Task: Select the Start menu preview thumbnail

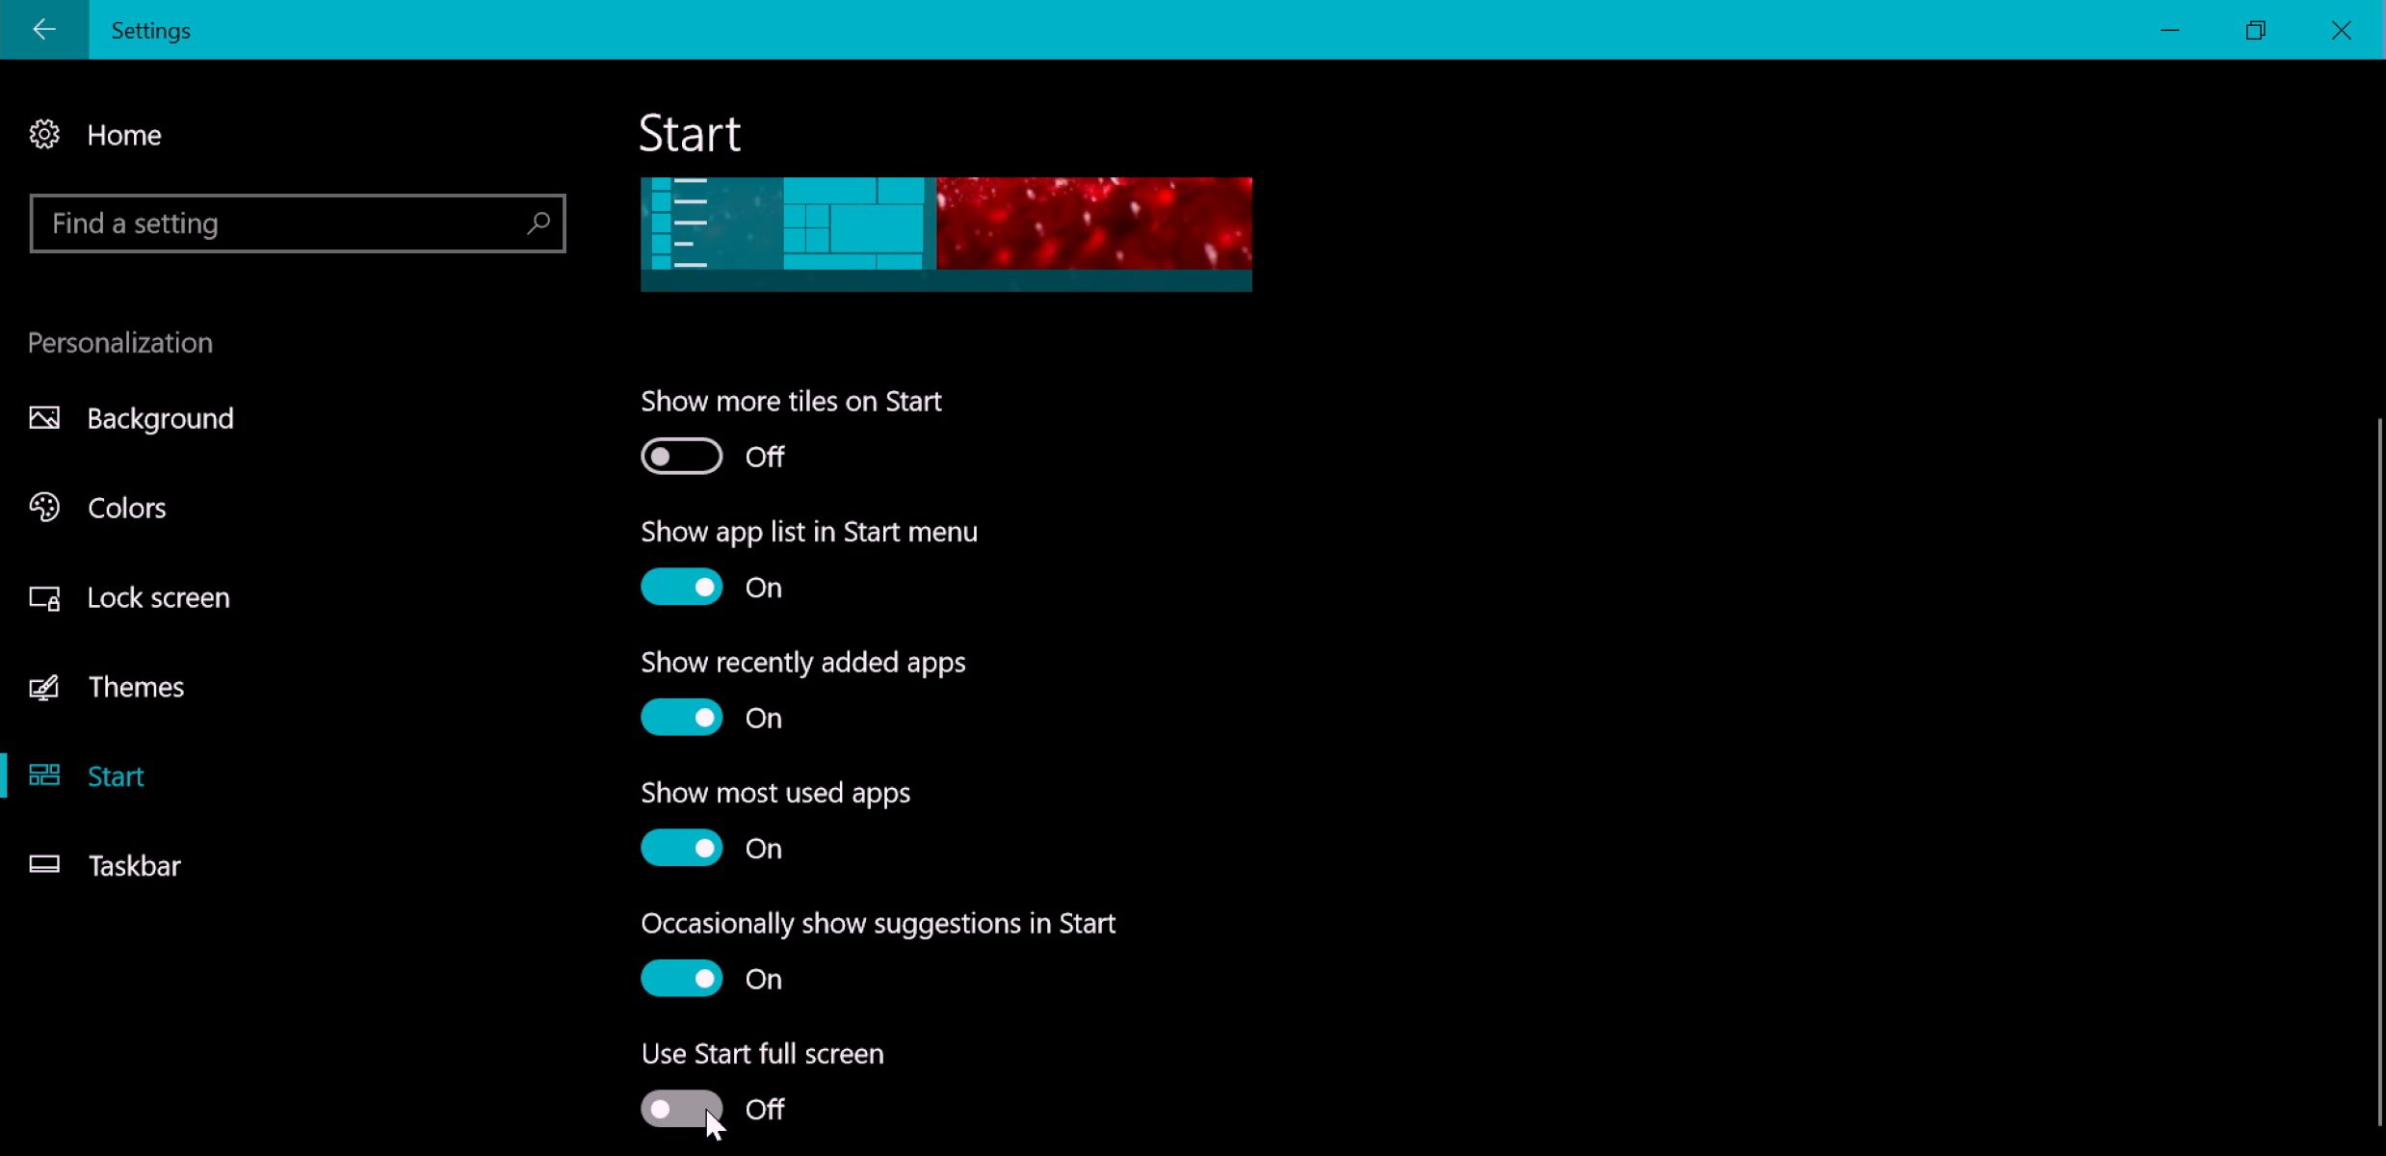Action: pos(945,231)
